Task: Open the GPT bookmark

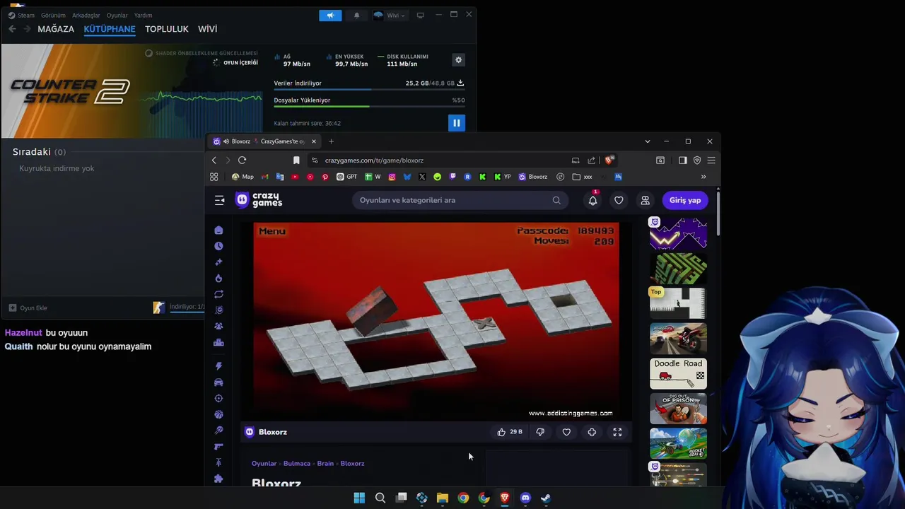Action: tap(346, 177)
